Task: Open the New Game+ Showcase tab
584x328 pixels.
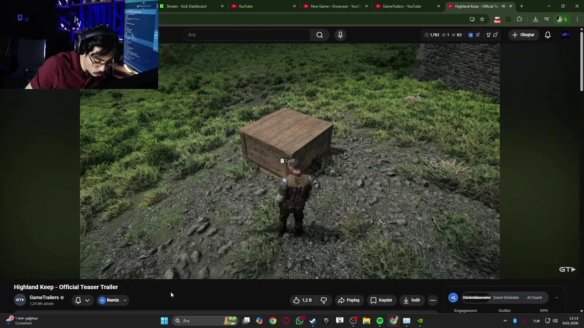Action: pos(335,6)
